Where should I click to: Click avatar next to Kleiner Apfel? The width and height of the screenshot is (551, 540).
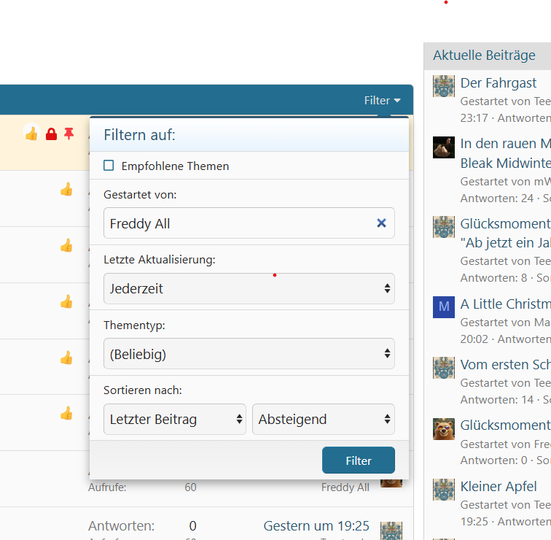[444, 490]
